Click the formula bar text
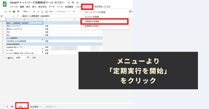 [x=36, y=16]
